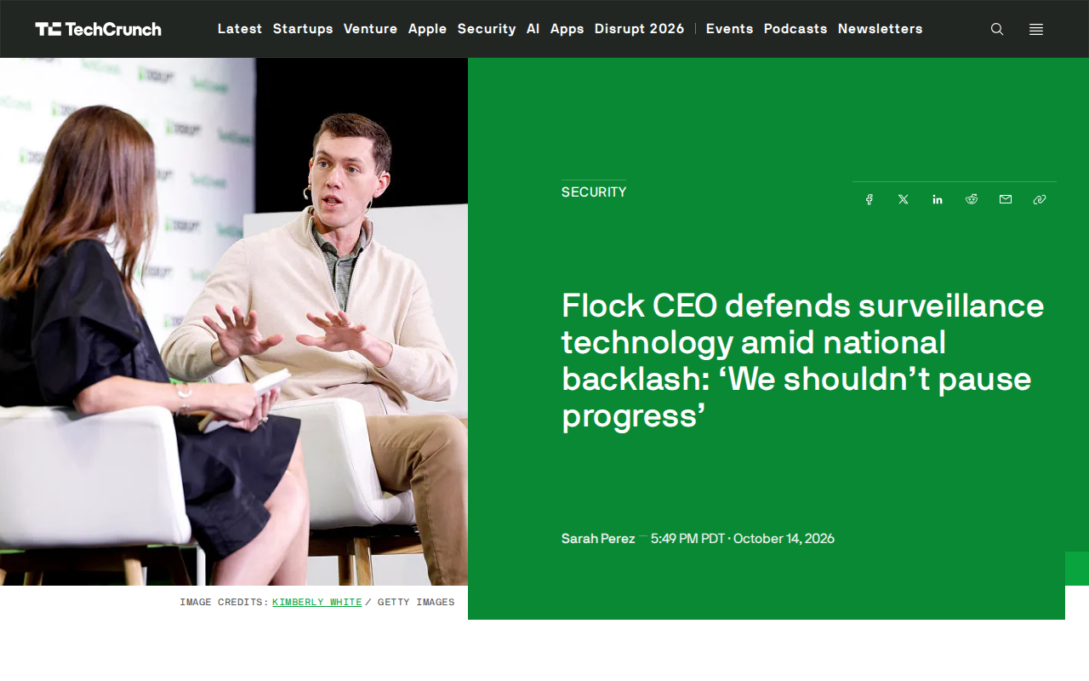The image size is (1089, 681).
Task: Share article on LinkedIn
Action: [938, 199]
